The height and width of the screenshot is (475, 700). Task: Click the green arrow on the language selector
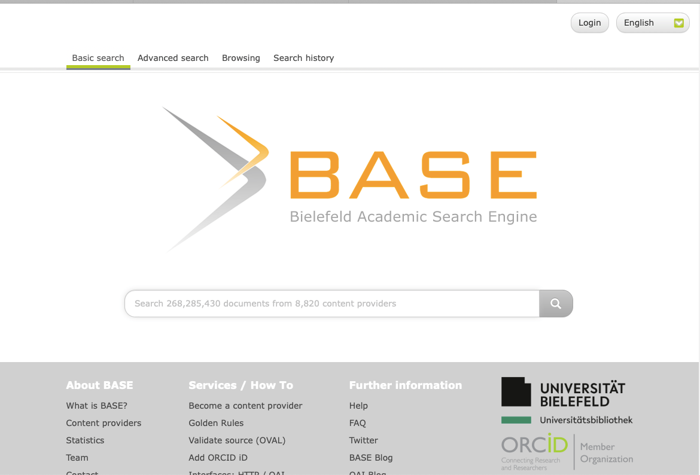pyautogui.click(x=678, y=23)
